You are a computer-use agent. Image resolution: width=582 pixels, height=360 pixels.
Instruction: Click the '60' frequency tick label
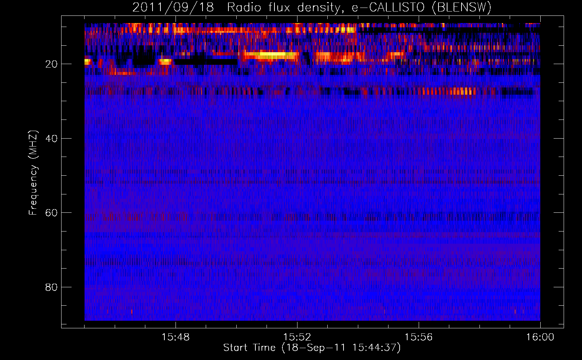click(51, 213)
